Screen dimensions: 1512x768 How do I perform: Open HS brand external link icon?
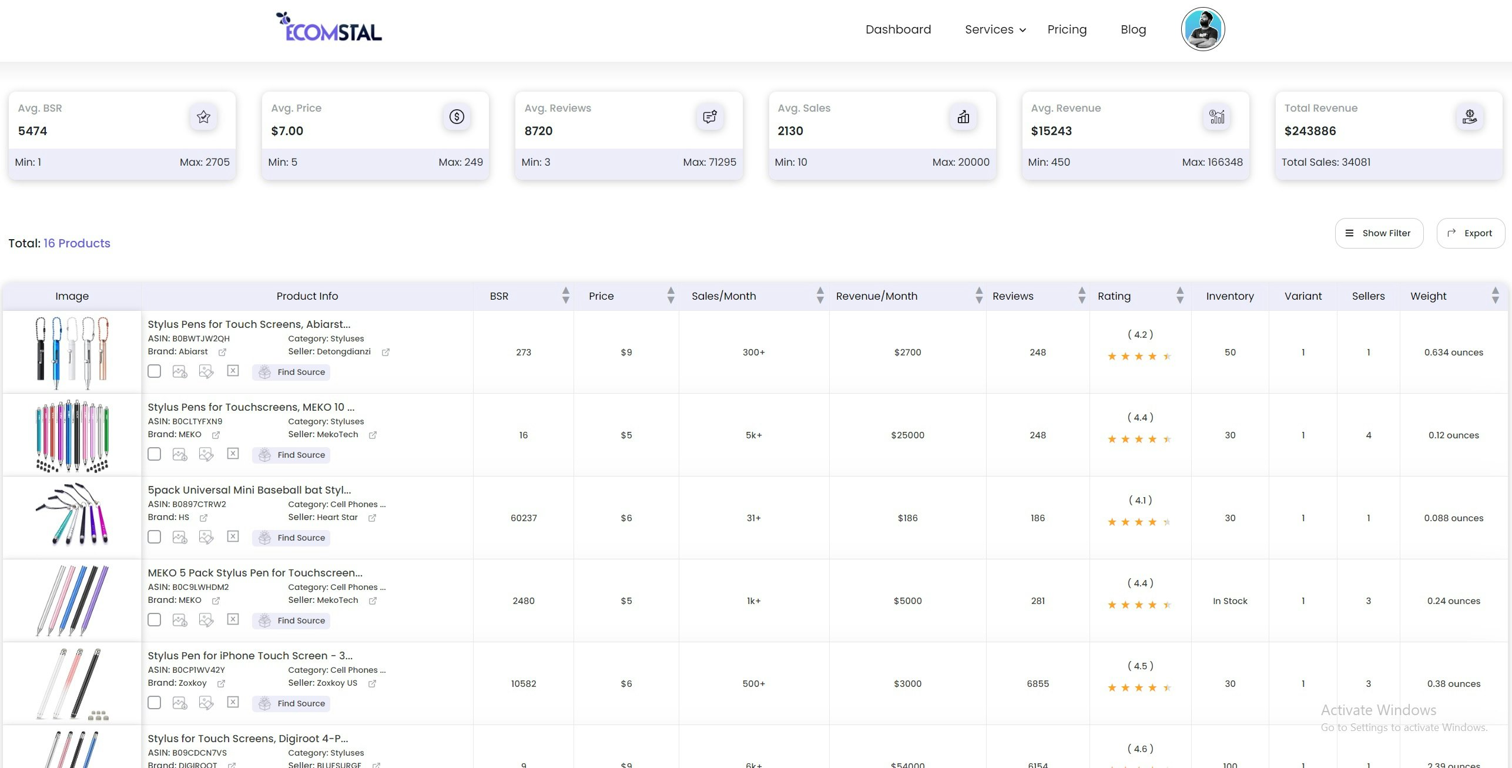203,518
